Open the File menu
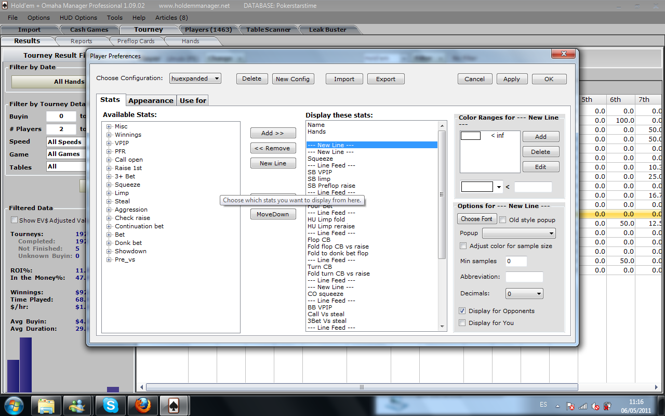The image size is (665, 416). point(13,18)
